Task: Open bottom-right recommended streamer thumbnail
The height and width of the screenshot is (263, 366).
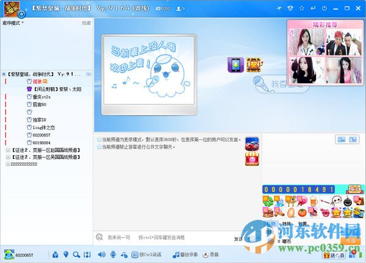Action: tap(343, 70)
